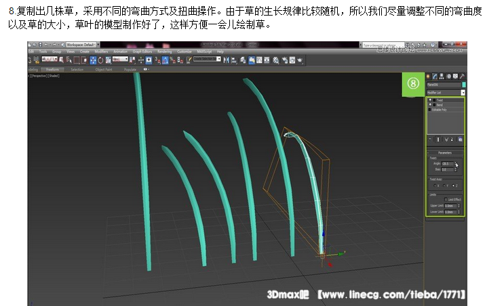Select Twist Axis Y radio button
The image size is (485, 306).
pyautogui.click(x=444, y=185)
